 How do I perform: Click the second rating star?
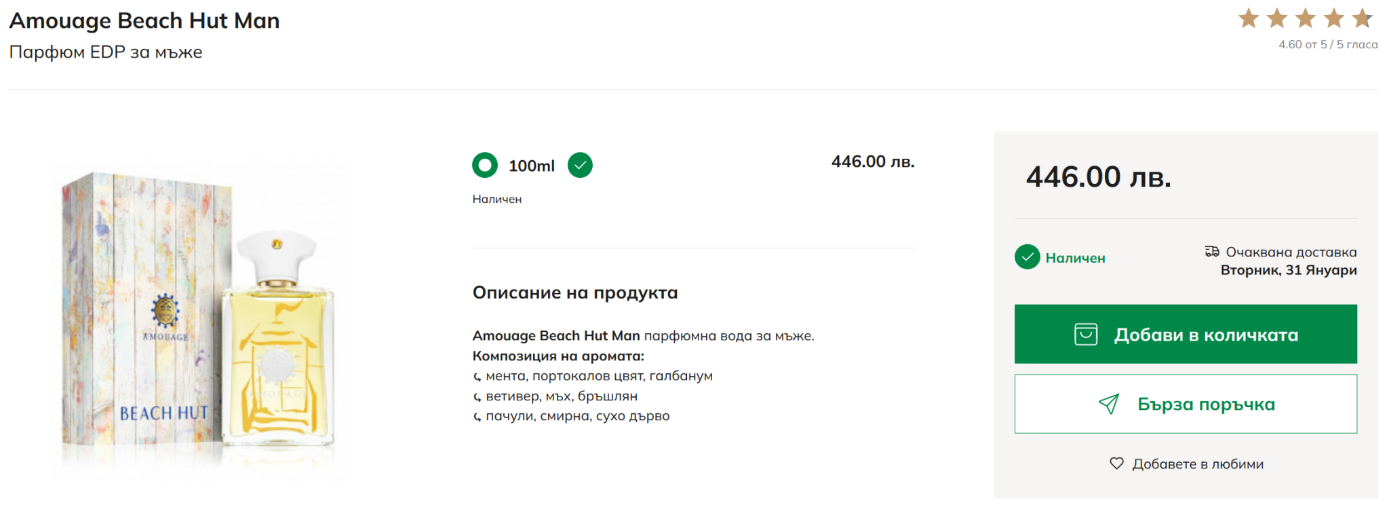[1277, 18]
